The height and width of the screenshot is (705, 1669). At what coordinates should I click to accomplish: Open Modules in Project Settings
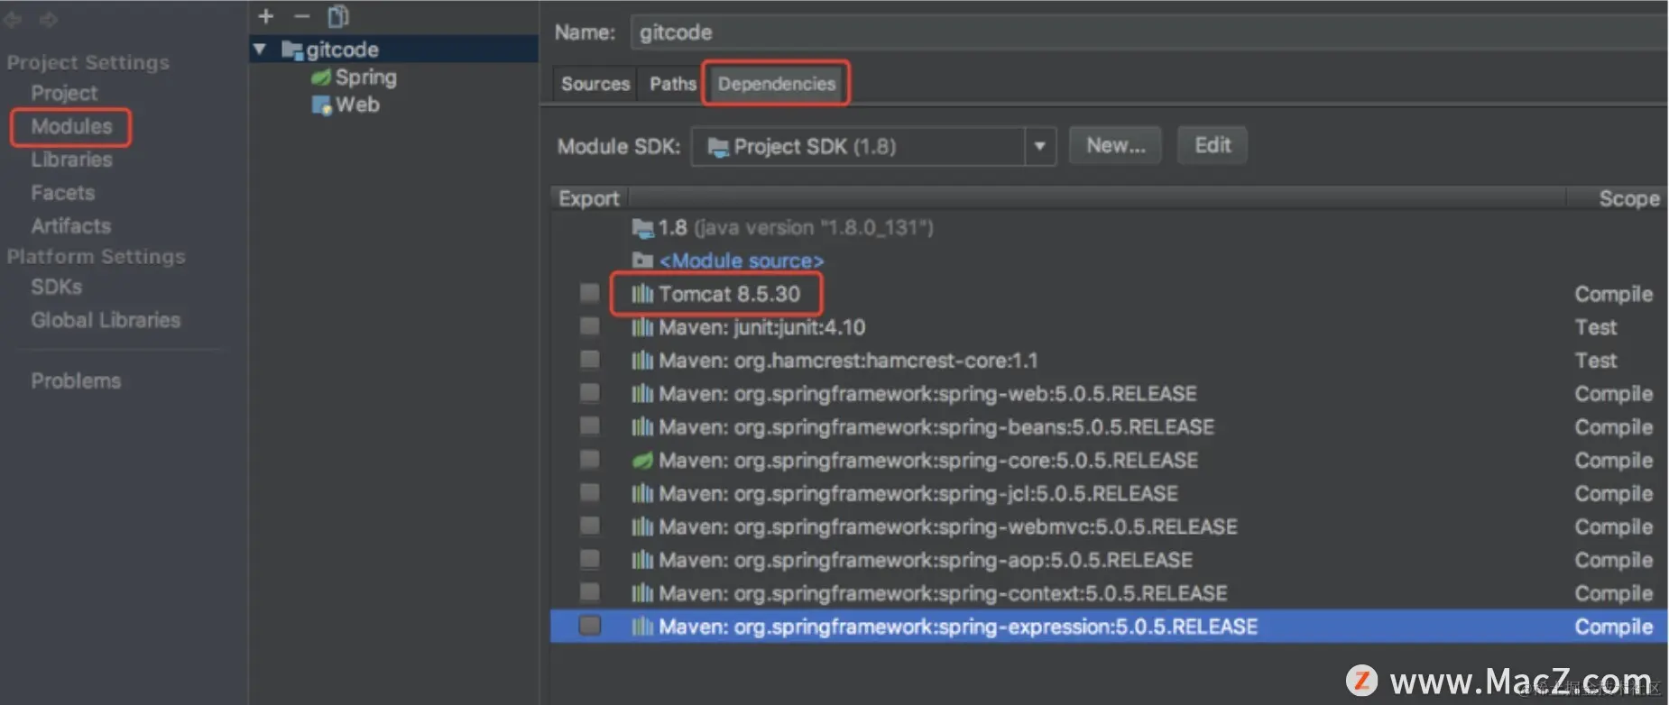(x=71, y=126)
